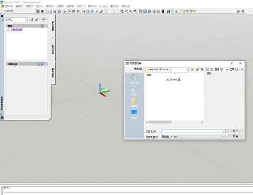Viewport: 253px width, 195px height.
Task: Open the File menu in the menu bar
Action: 9,6
